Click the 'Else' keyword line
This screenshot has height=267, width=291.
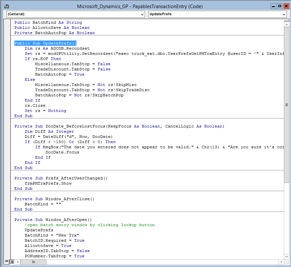[x=30, y=79]
